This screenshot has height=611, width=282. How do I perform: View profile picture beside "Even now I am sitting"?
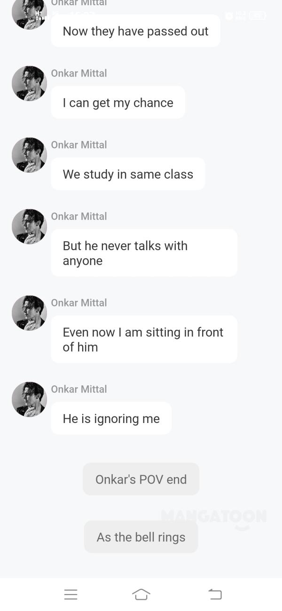pyautogui.click(x=29, y=313)
